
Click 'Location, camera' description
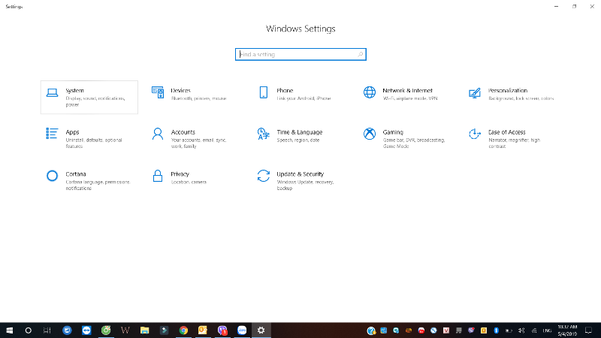pos(189,182)
